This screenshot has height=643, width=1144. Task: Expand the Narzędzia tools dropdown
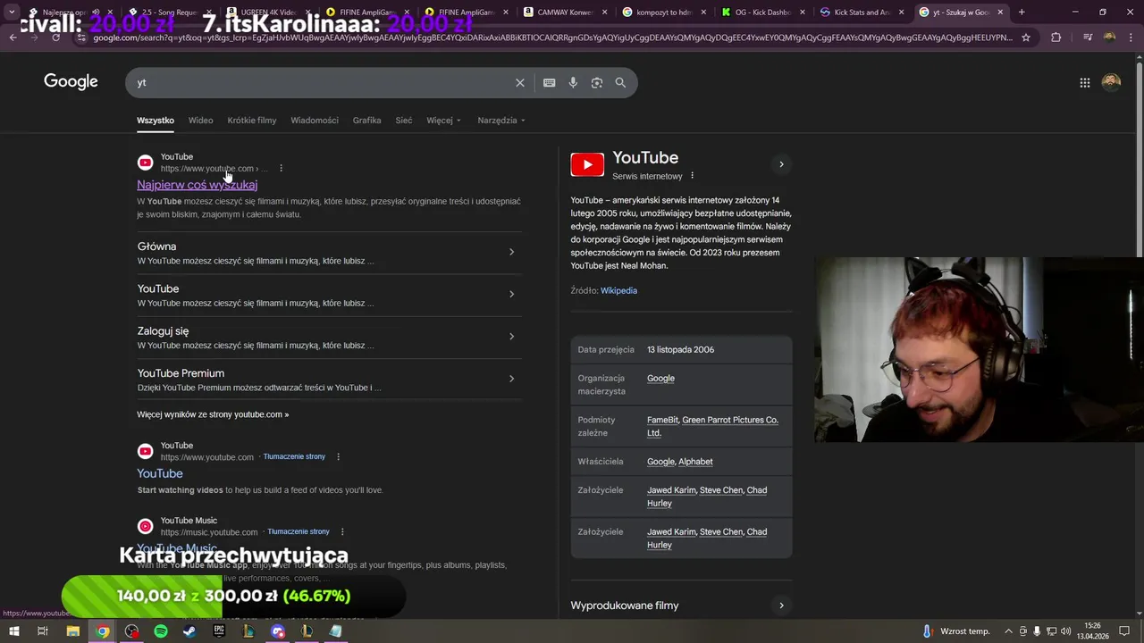coord(501,121)
